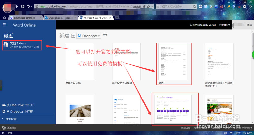Image resolution: width=254 pixels, height=135 pixels.
Task: Click the sidebar toggle icon in status bar
Action: tap(3, 133)
